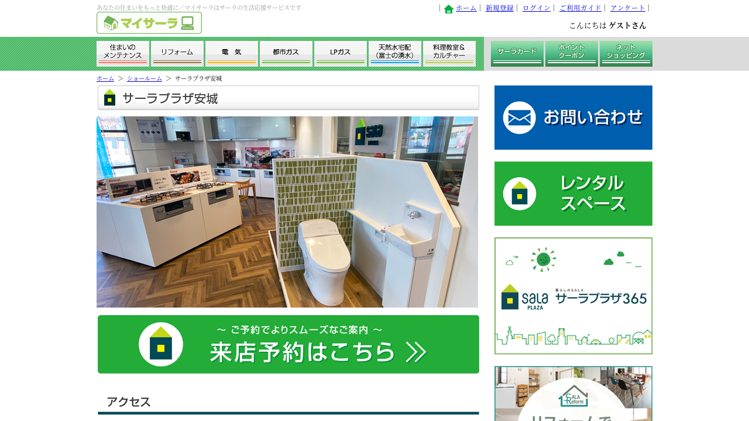Click the 来店予約はこちら reservation banner
749x421 pixels.
pyautogui.click(x=288, y=344)
